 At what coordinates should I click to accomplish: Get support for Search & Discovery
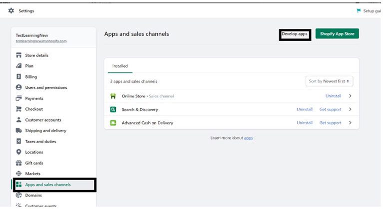point(330,109)
